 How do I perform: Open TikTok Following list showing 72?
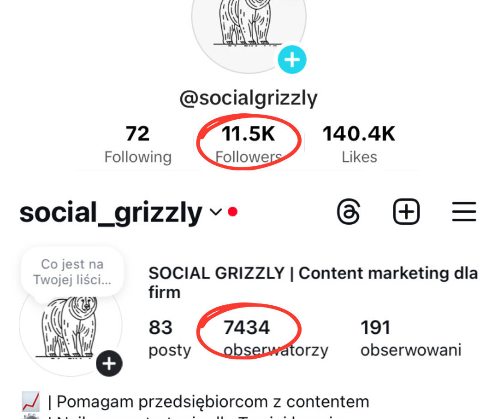pos(137,145)
